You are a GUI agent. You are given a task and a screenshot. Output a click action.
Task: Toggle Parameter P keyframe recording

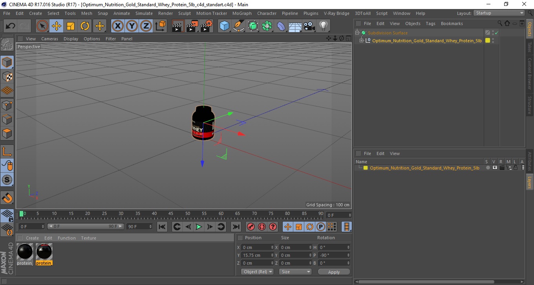[x=321, y=227]
